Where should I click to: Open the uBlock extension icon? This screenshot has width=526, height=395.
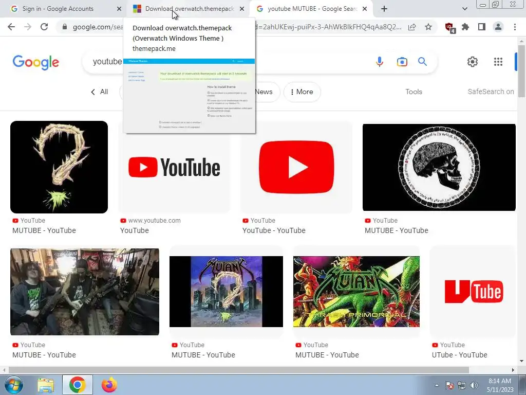pos(449,27)
